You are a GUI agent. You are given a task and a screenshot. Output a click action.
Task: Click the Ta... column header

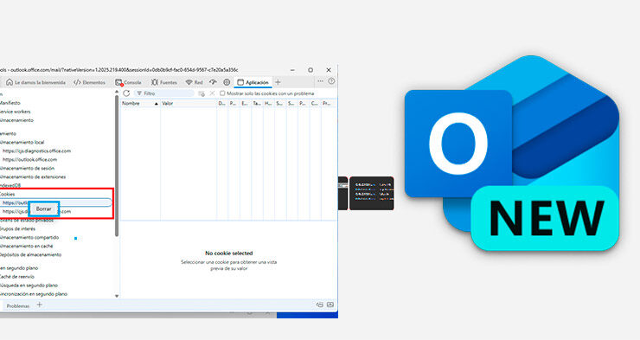pos(257,104)
